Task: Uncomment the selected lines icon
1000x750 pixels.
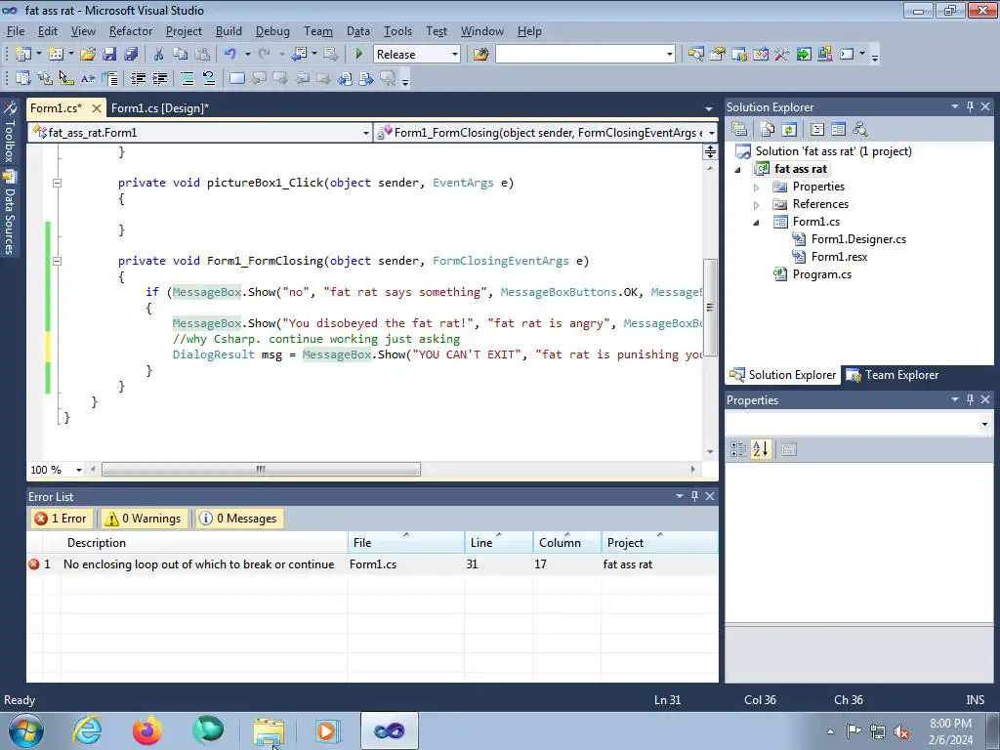Action: (209, 78)
